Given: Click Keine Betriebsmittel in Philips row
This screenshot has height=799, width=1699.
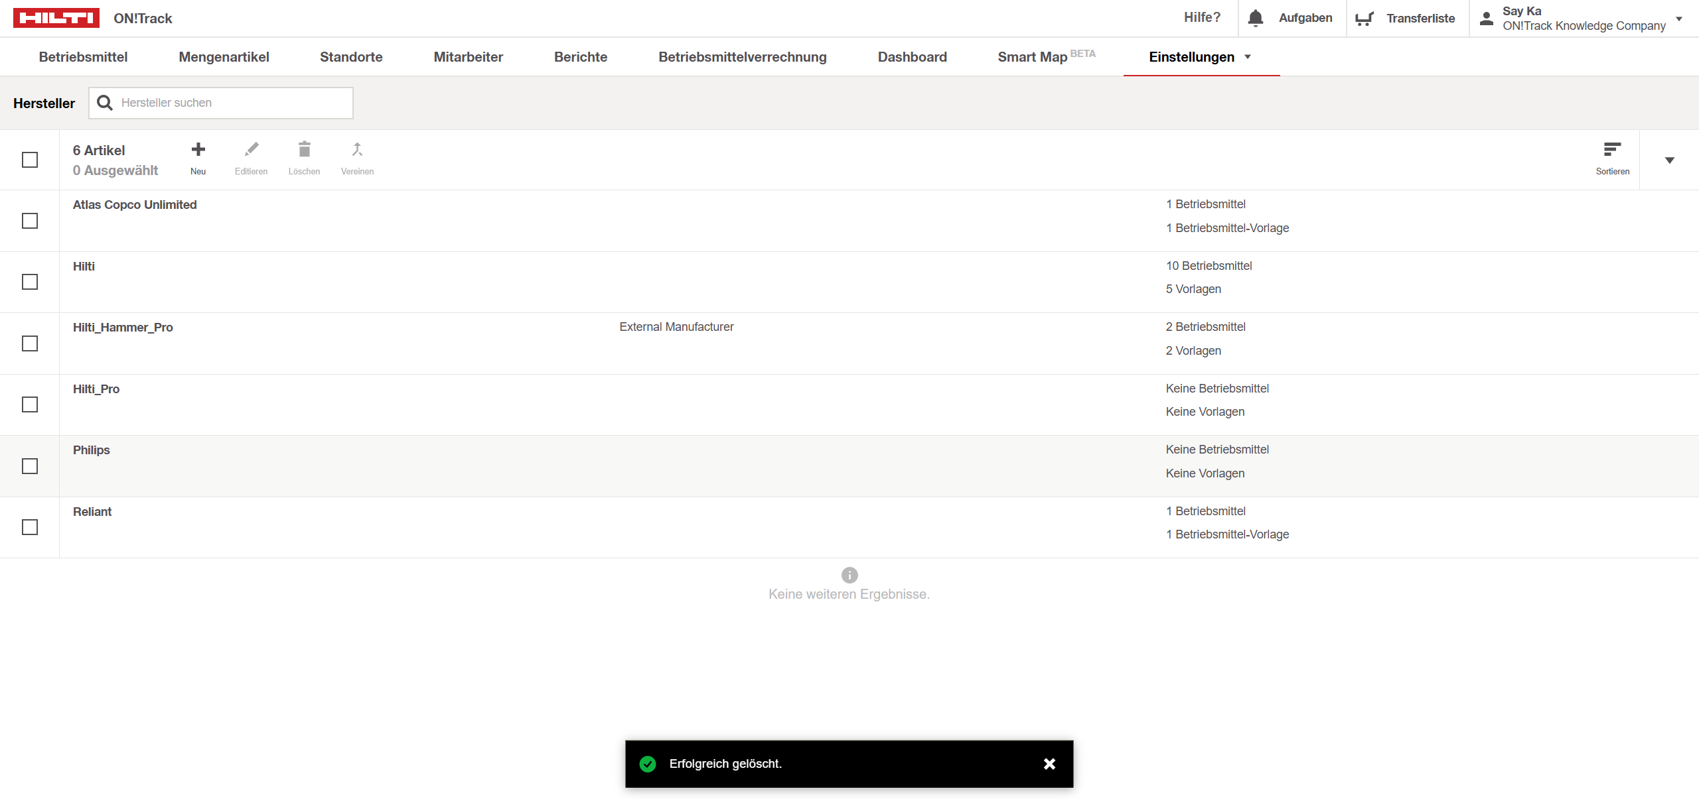Looking at the screenshot, I should tap(1217, 450).
